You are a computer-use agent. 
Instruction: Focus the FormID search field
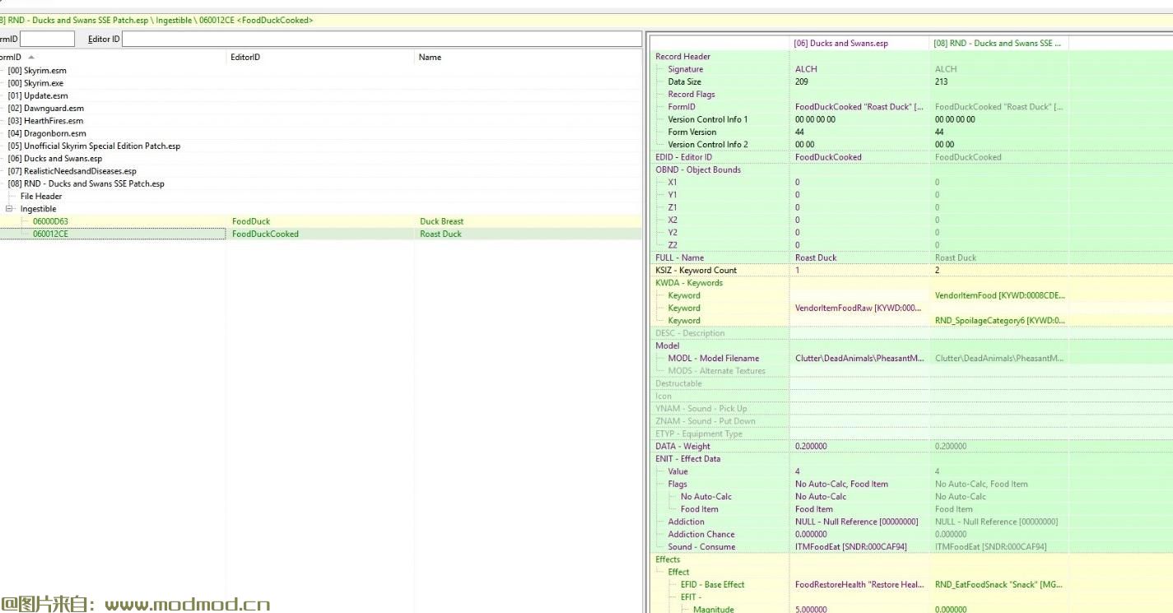point(47,39)
